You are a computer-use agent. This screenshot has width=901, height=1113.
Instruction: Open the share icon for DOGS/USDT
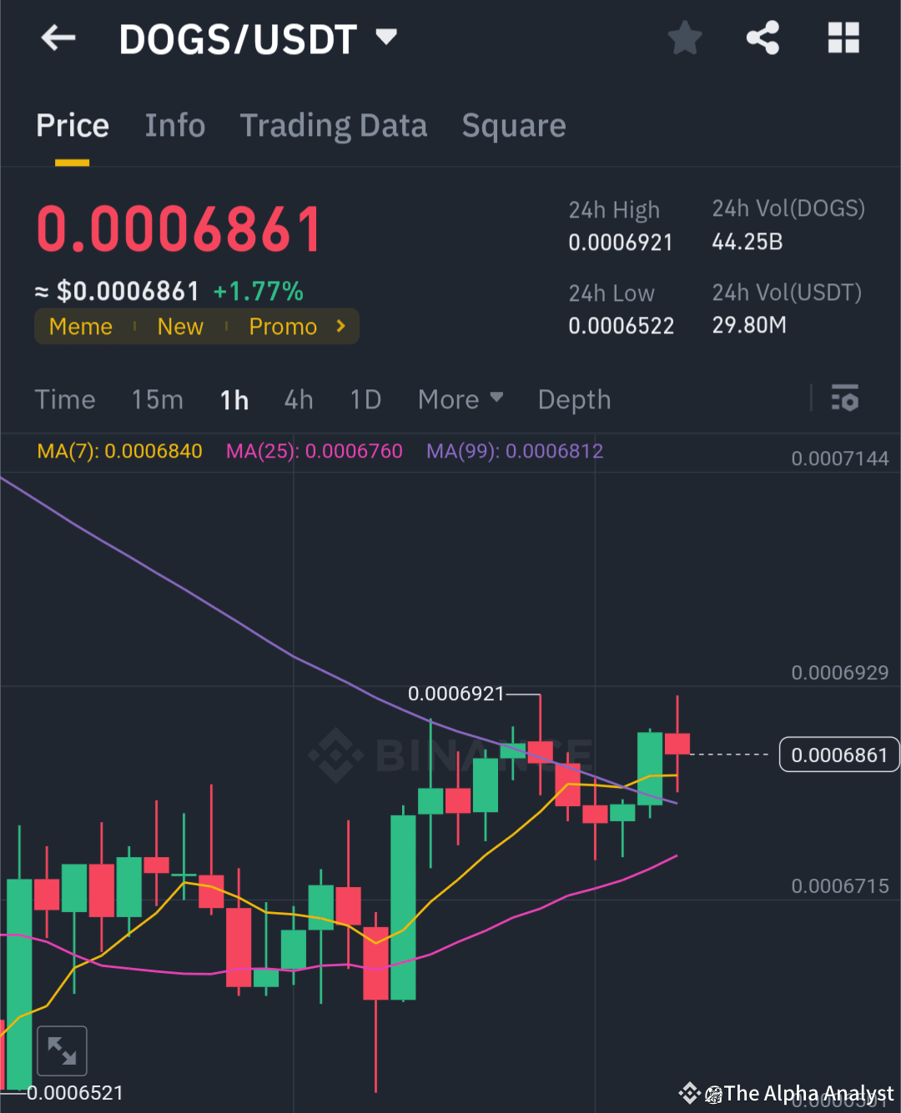point(763,38)
